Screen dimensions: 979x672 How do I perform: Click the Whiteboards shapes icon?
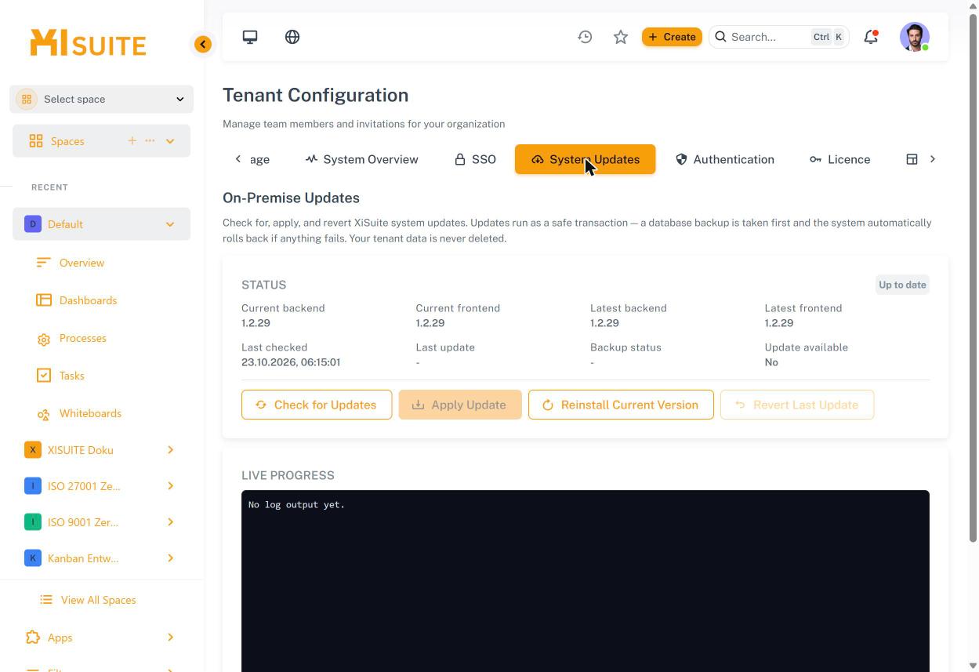click(44, 414)
